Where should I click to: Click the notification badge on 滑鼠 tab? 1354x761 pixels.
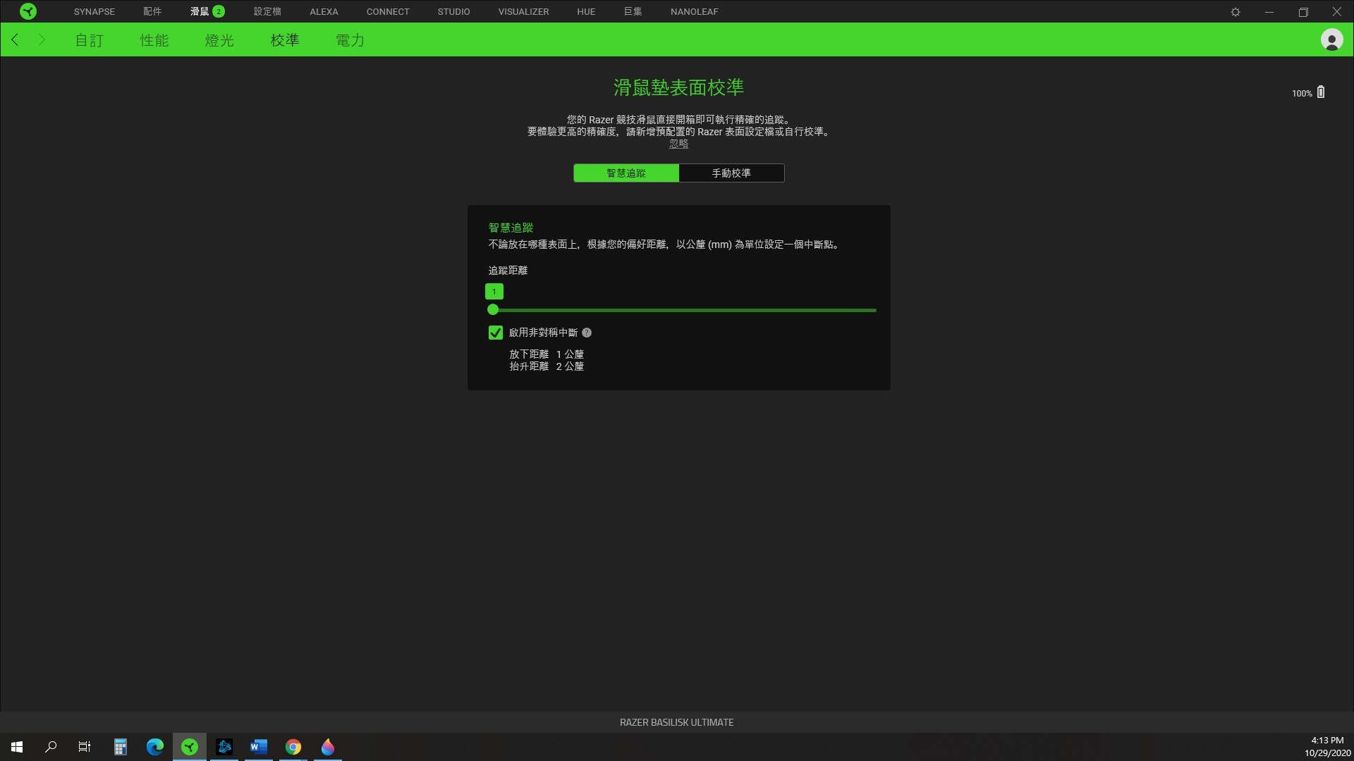219,11
